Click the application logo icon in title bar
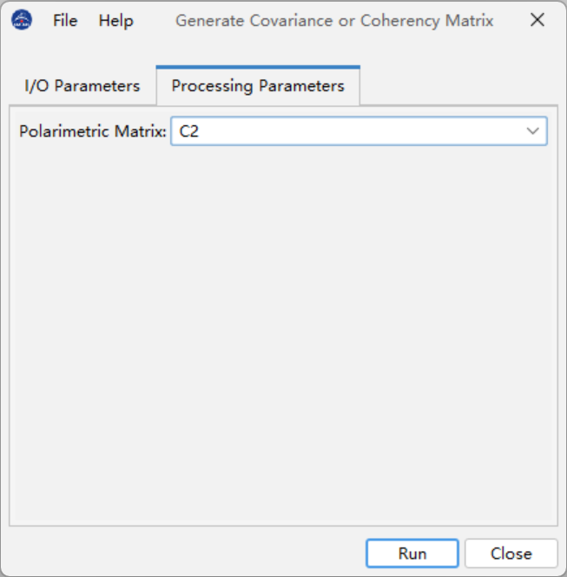 (21, 20)
